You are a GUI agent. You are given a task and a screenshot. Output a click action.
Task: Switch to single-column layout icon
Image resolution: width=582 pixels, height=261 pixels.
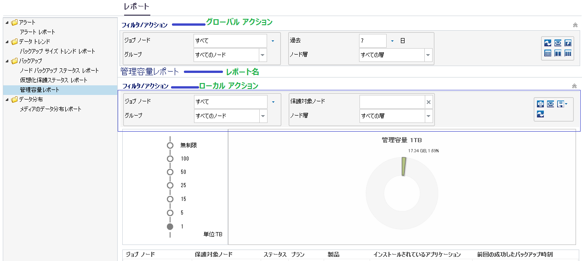click(x=548, y=53)
